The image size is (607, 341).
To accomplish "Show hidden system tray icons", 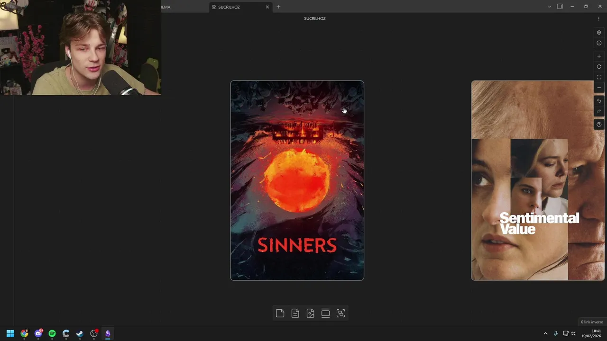I will tap(545, 333).
